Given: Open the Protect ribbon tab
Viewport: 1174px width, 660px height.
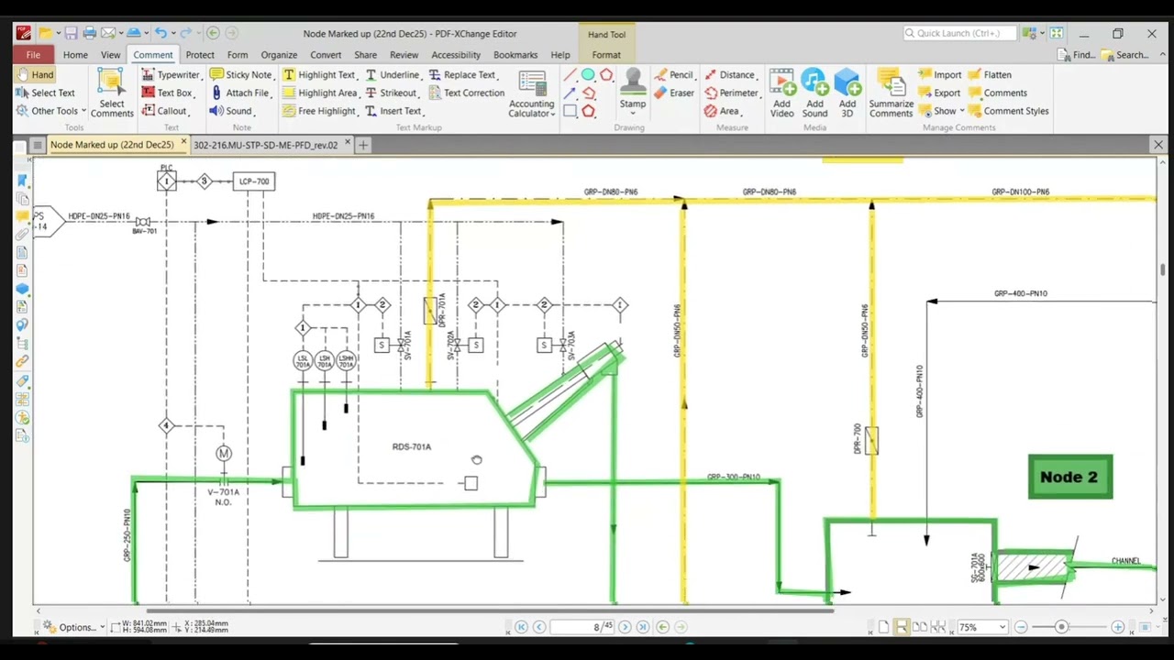Looking at the screenshot, I should pos(200,55).
